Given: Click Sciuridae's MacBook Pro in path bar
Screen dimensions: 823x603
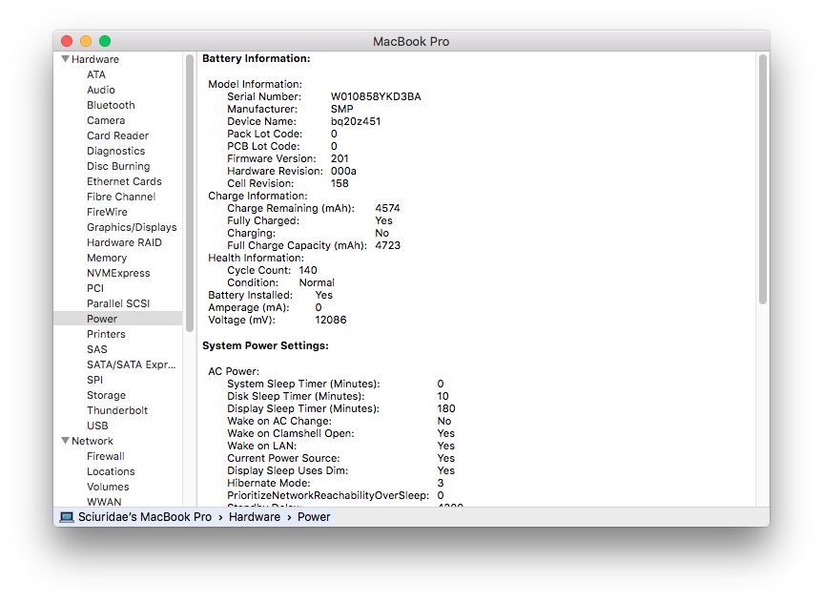Looking at the screenshot, I should [145, 517].
